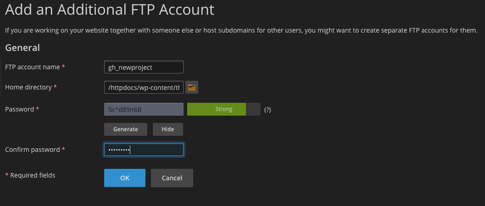The width and height of the screenshot is (485, 206).
Task: Click the FTP accounts description paragraph
Action: pos(241,31)
